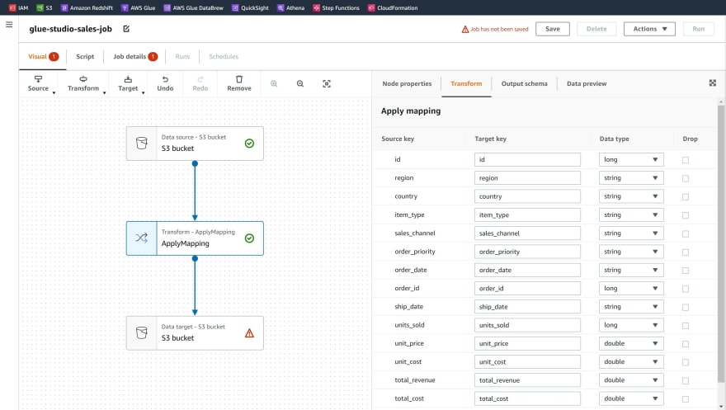Click the Delete button

[596, 29]
